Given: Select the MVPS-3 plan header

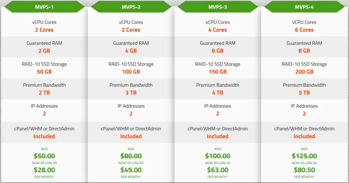Looking at the screenshot, I should pyautogui.click(x=218, y=7).
